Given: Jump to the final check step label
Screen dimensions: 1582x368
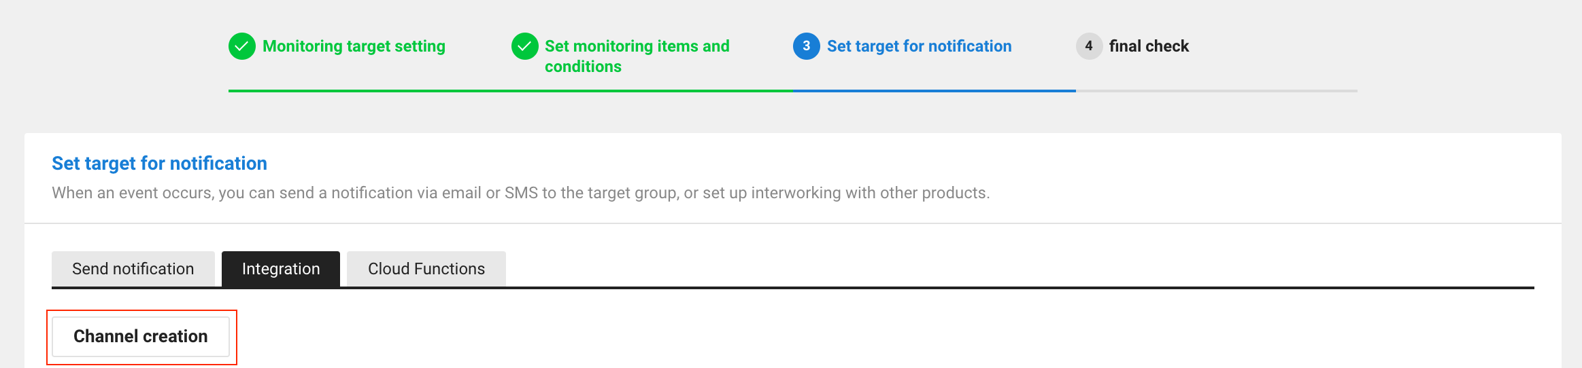Looking at the screenshot, I should tap(1149, 46).
